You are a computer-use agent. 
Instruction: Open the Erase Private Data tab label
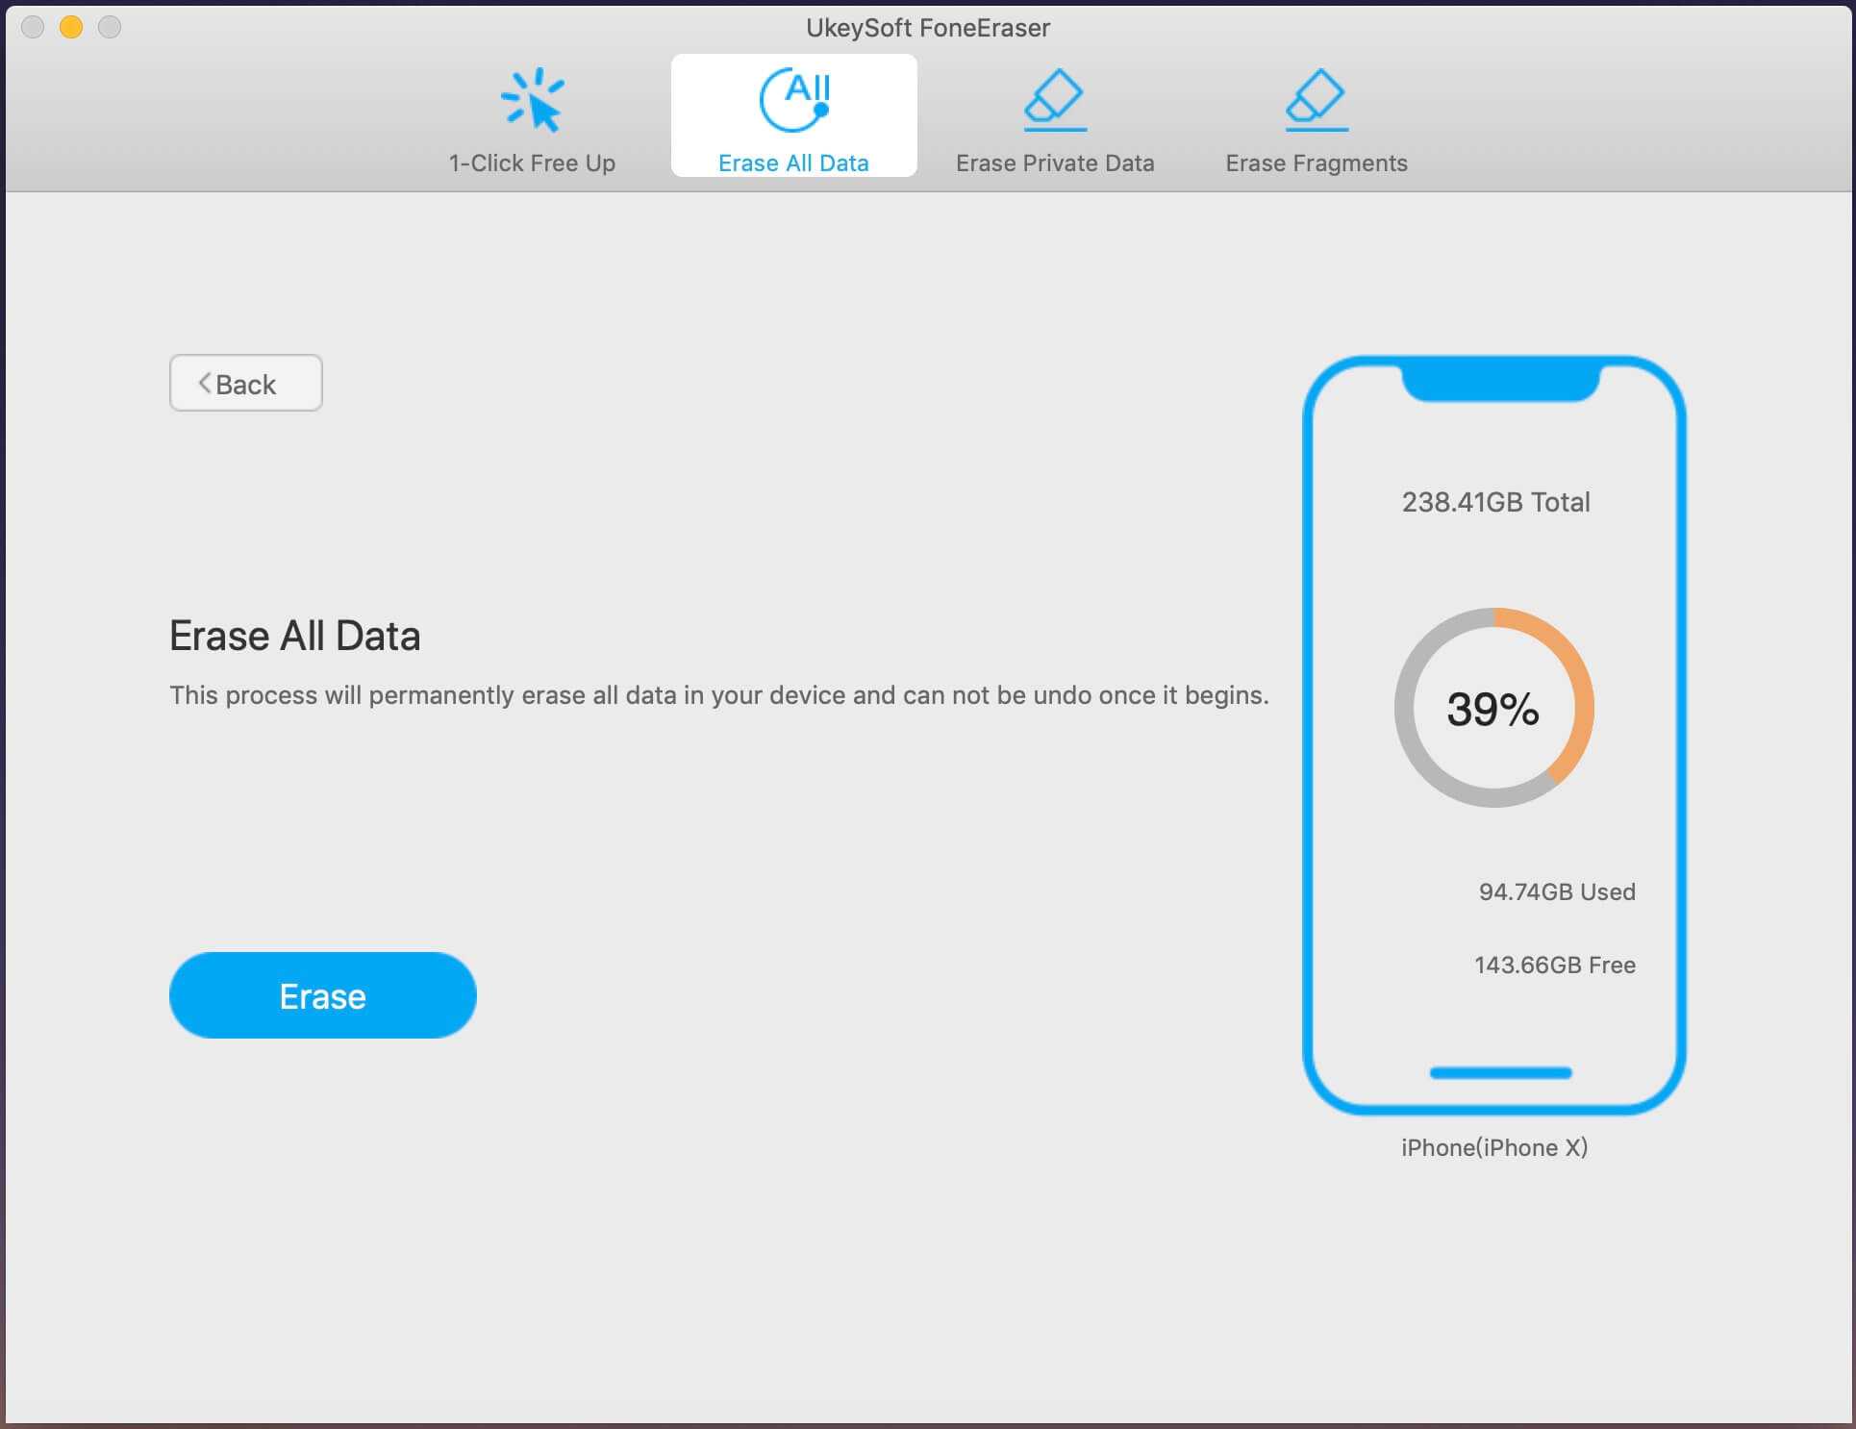point(1054,163)
